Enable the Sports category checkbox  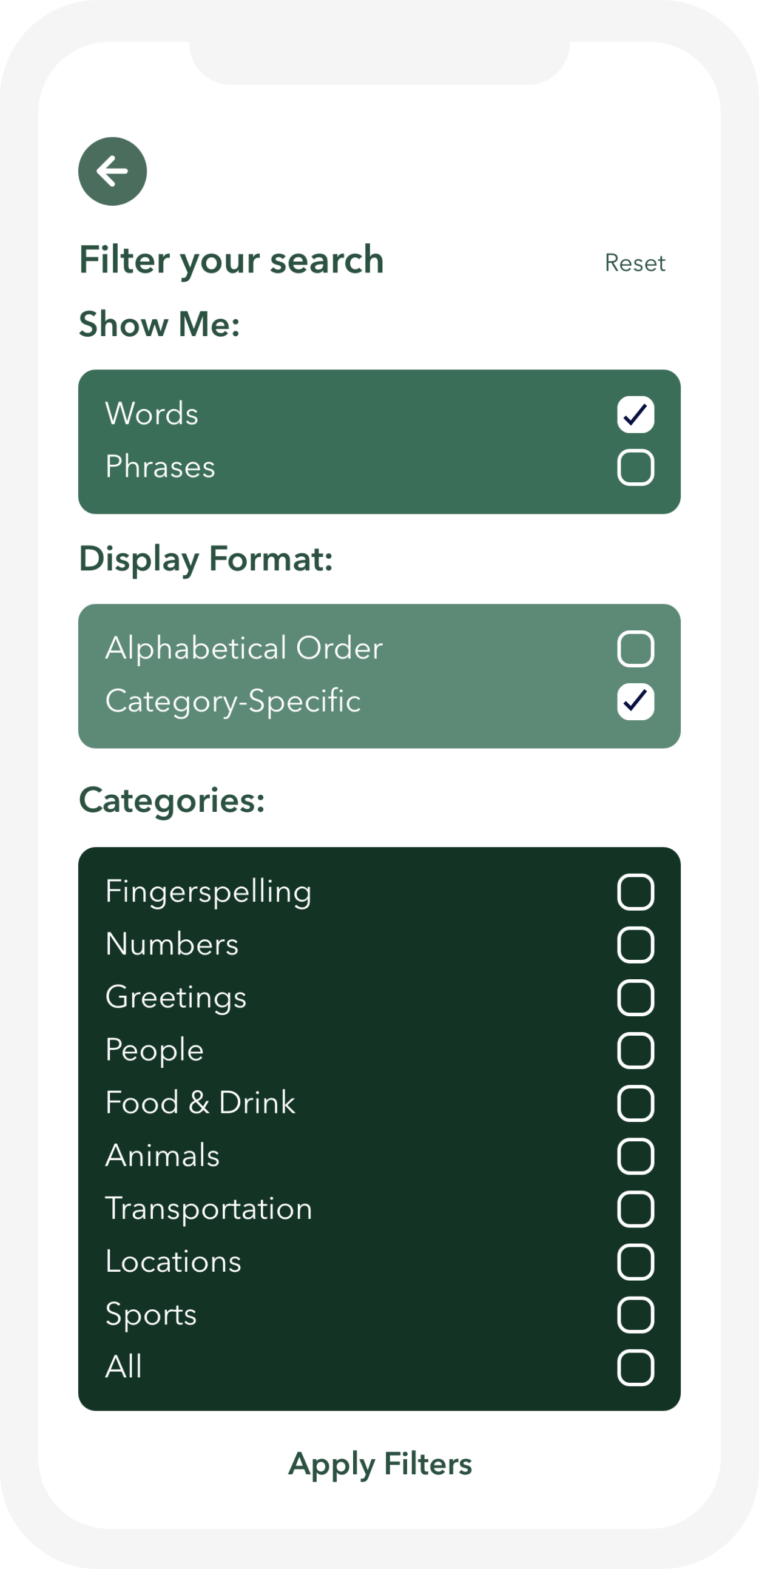coord(635,1315)
